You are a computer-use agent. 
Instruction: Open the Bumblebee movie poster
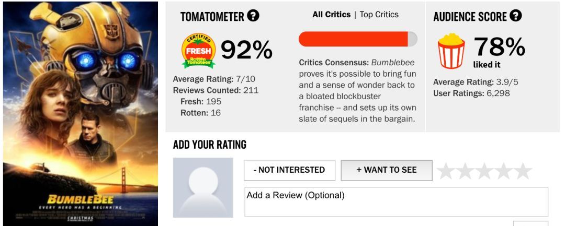81,114
